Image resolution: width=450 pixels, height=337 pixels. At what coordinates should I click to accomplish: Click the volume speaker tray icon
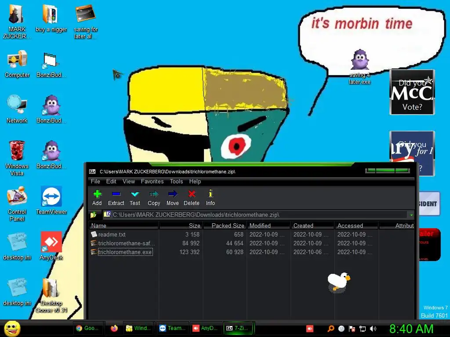pos(373,329)
